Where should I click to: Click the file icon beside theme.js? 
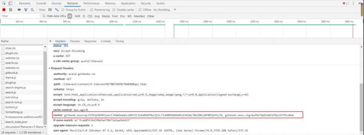click(x=3, y=78)
